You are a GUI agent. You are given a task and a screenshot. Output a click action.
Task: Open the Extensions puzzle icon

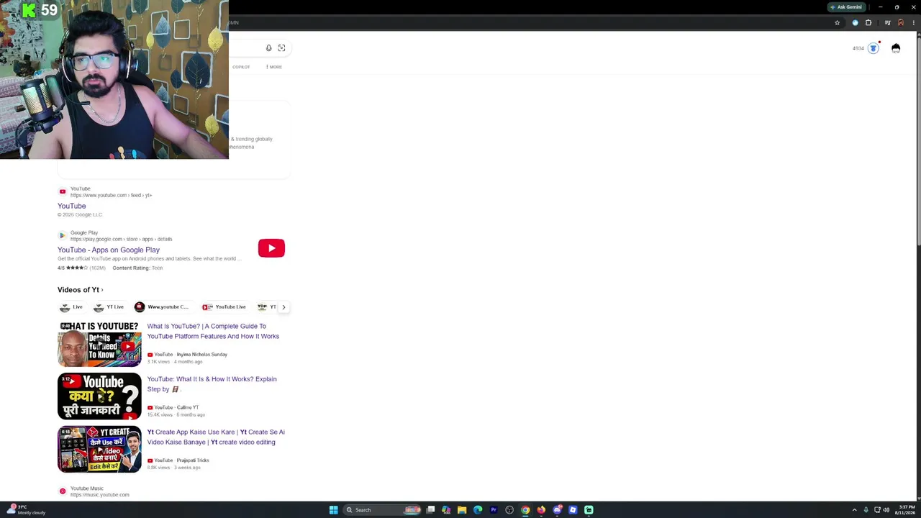click(x=868, y=23)
